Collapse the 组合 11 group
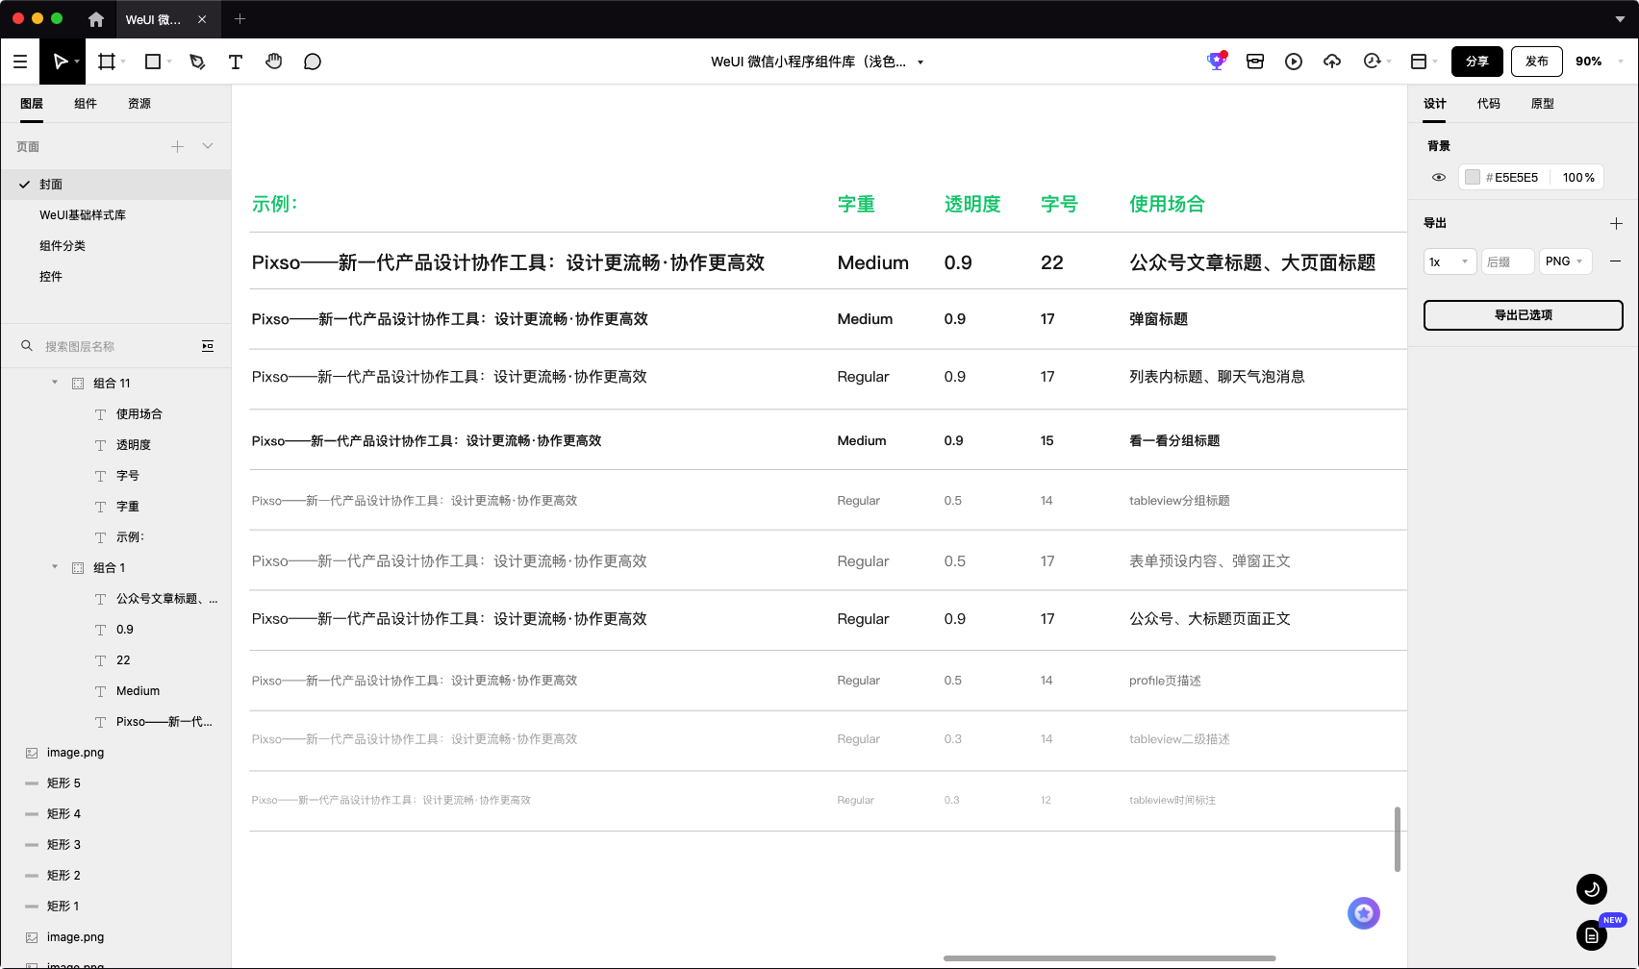Viewport: 1639px width, 969px height. click(55, 383)
